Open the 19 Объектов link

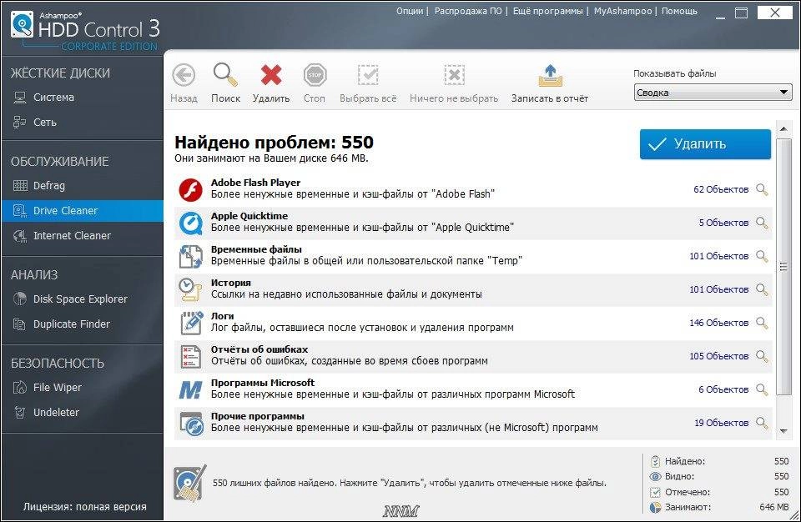(721, 423)
